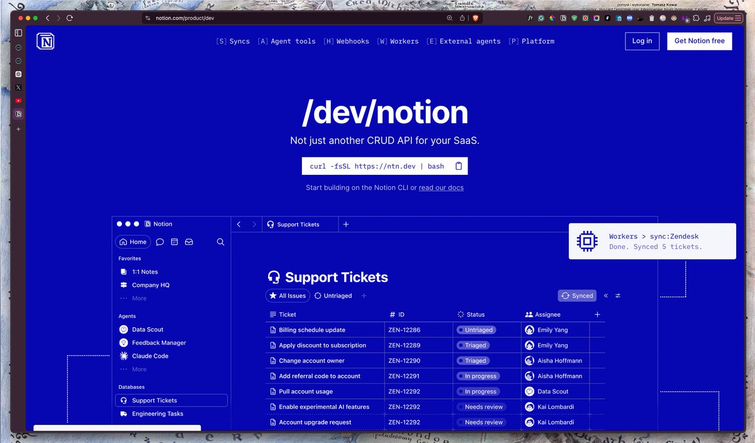Open the [H] Webhooks nav item
The width and height of the screenshot is (755, 443).
346,41
